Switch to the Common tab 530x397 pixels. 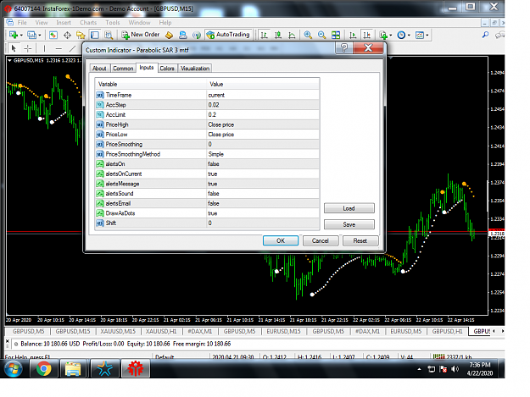tap(123, 68)
